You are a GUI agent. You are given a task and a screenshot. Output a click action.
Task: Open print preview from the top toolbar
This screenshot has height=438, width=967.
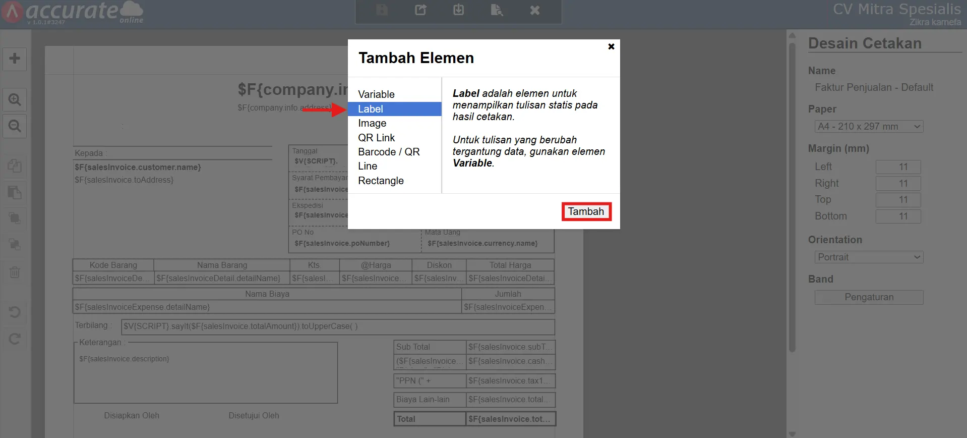coord(497,10)
